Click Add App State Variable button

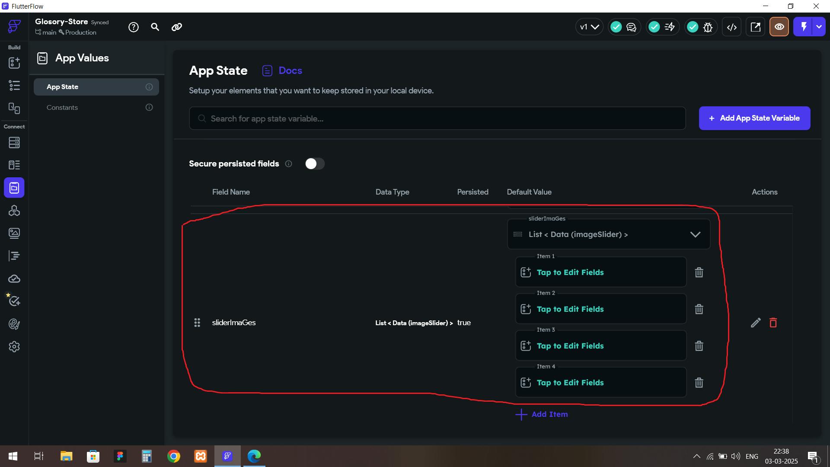tap(754, 118)
